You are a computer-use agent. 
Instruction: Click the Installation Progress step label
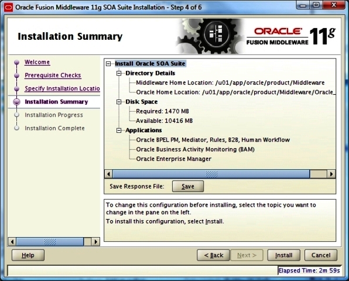(x=54, y=115)
